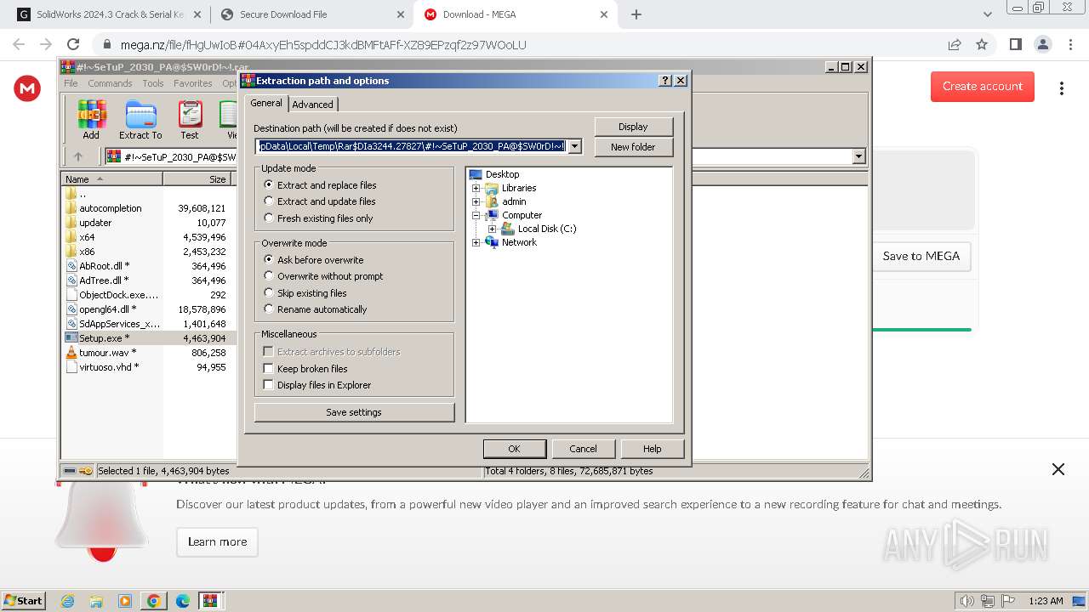The image size is (1089, 612).
Task: Enable Display files in Explorer checkbox
Action: 269,385
